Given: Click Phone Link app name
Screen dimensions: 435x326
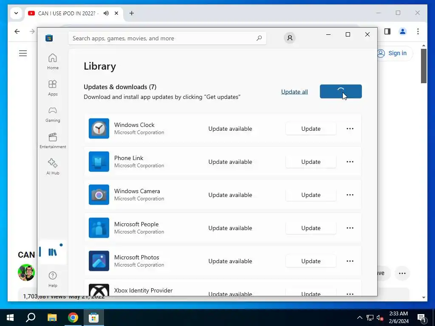Looking at the screenshot, I should click(129, 158).
